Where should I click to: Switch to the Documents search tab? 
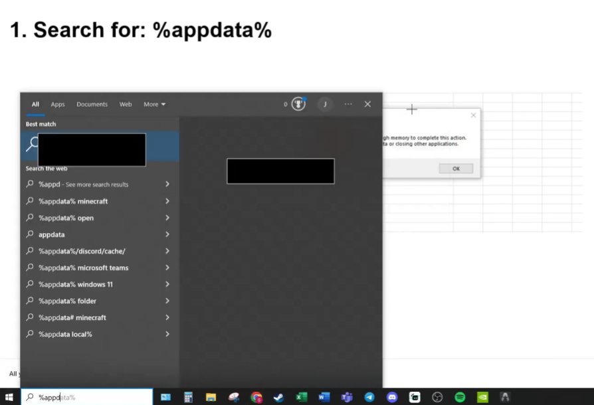pos(92,104)
